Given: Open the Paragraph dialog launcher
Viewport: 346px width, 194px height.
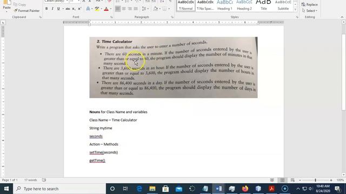Looking at the screenshot, I should point(172,17).
